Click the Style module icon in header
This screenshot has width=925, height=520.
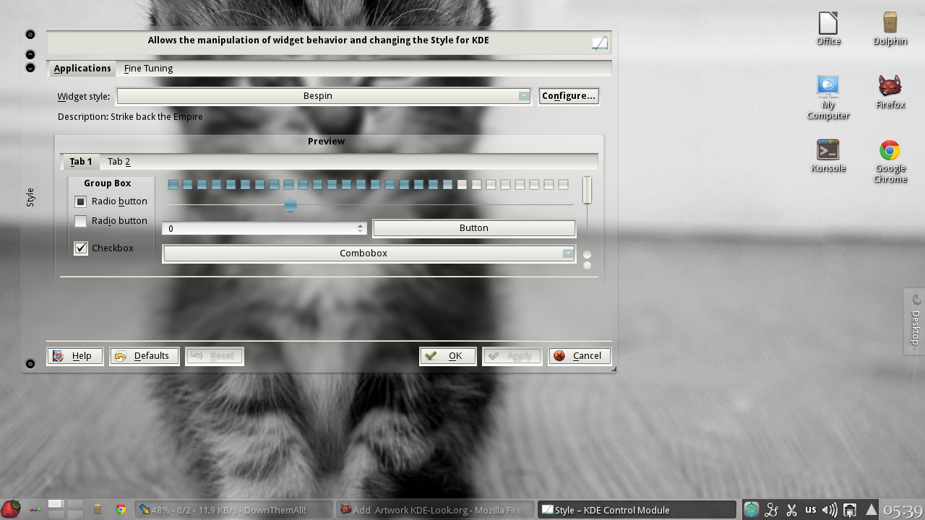600,43
